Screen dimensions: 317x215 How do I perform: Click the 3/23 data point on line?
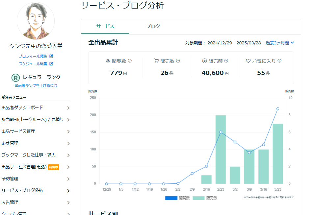tap(278, 109)
